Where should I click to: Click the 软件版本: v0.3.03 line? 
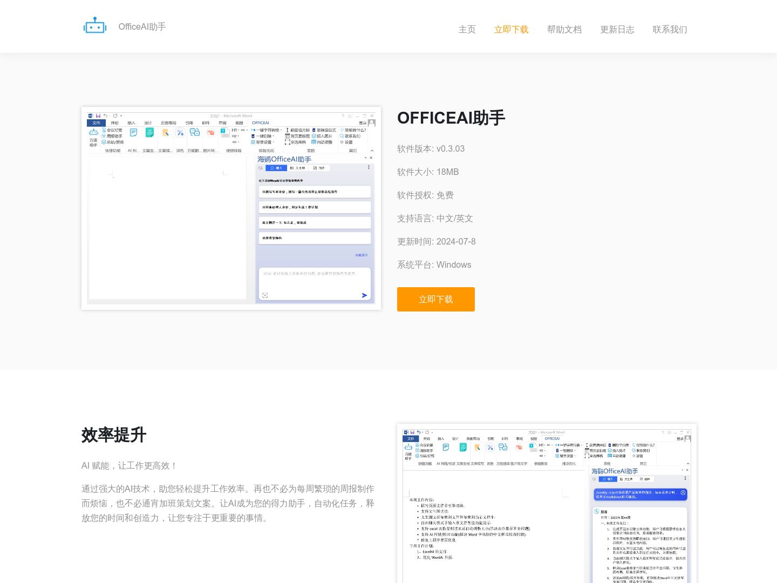[x=431, y=148]
